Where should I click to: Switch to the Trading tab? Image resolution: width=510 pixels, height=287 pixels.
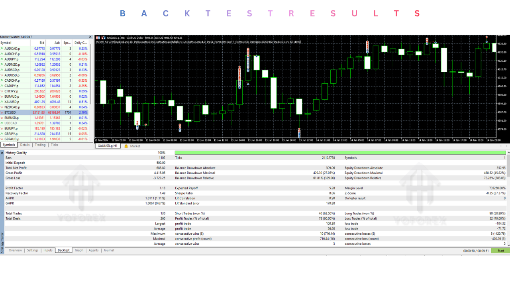[40, 145]
